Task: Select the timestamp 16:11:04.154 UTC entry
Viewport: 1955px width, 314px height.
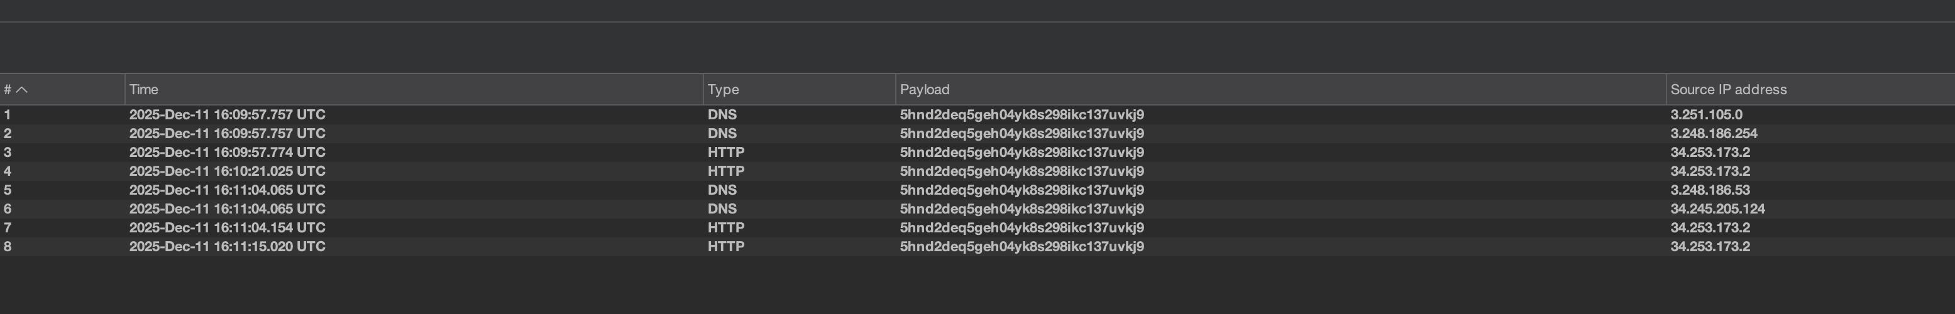Action: [x=227, y=227]
